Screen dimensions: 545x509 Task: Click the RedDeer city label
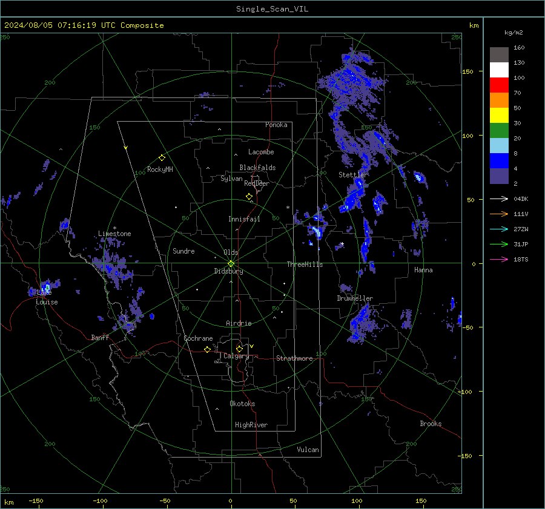pos(257,183)
